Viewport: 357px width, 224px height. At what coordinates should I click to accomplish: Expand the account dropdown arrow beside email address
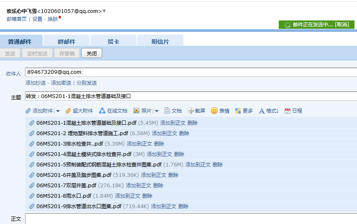pos(104,11)
